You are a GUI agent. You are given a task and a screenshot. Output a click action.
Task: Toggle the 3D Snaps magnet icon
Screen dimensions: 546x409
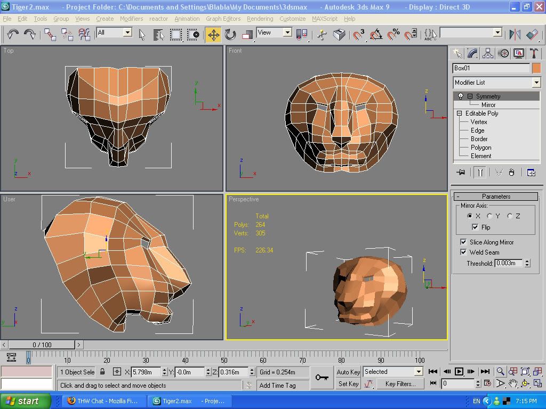point(359,35)
